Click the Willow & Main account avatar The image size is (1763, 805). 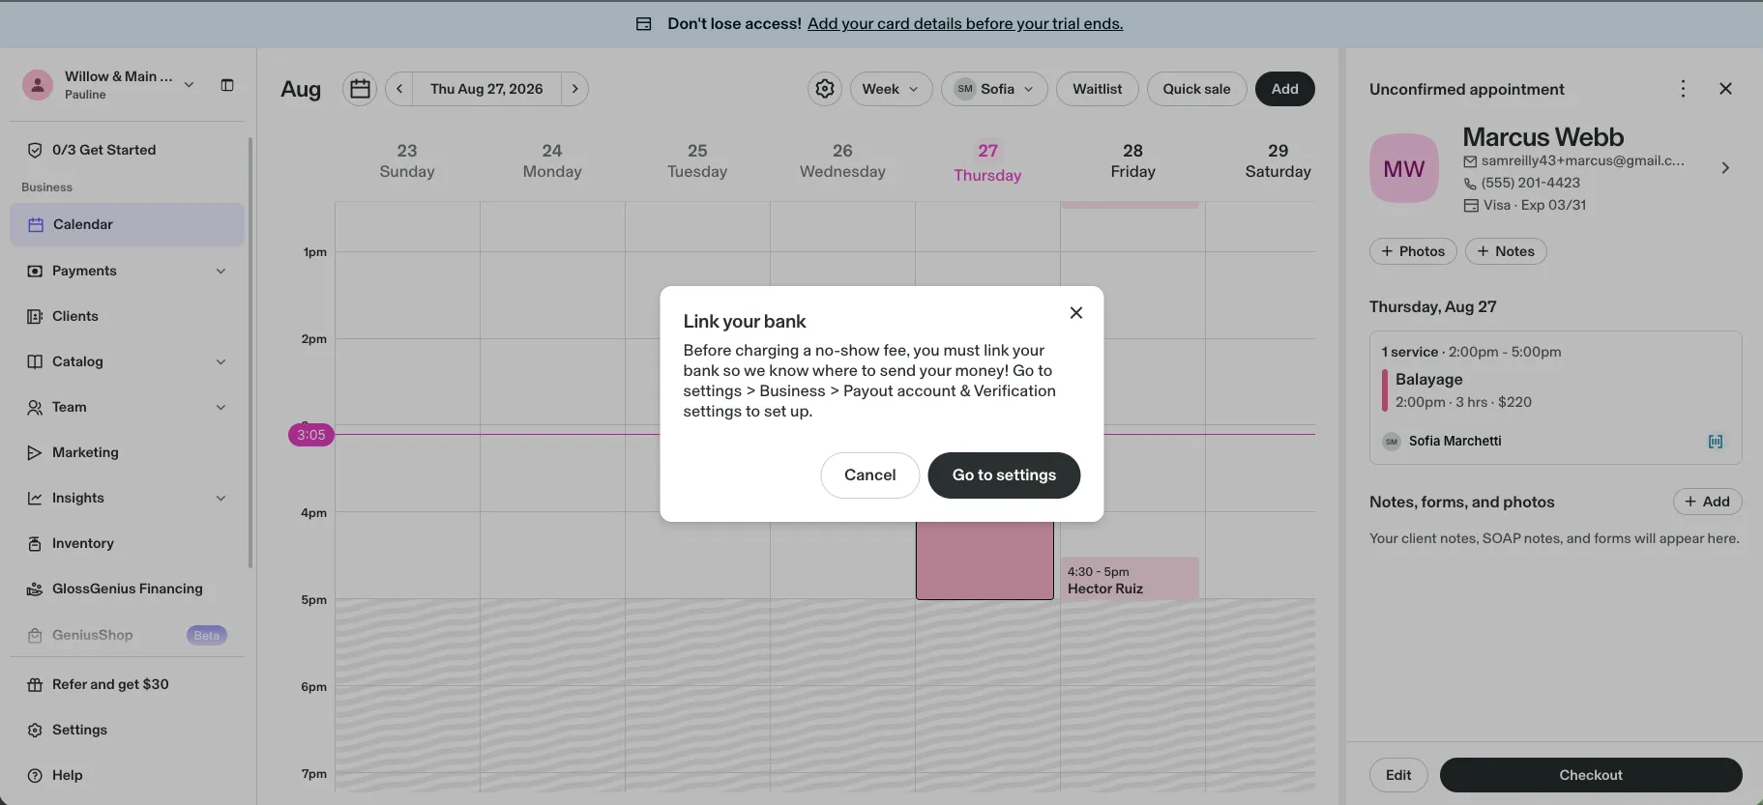coord(38,85)
